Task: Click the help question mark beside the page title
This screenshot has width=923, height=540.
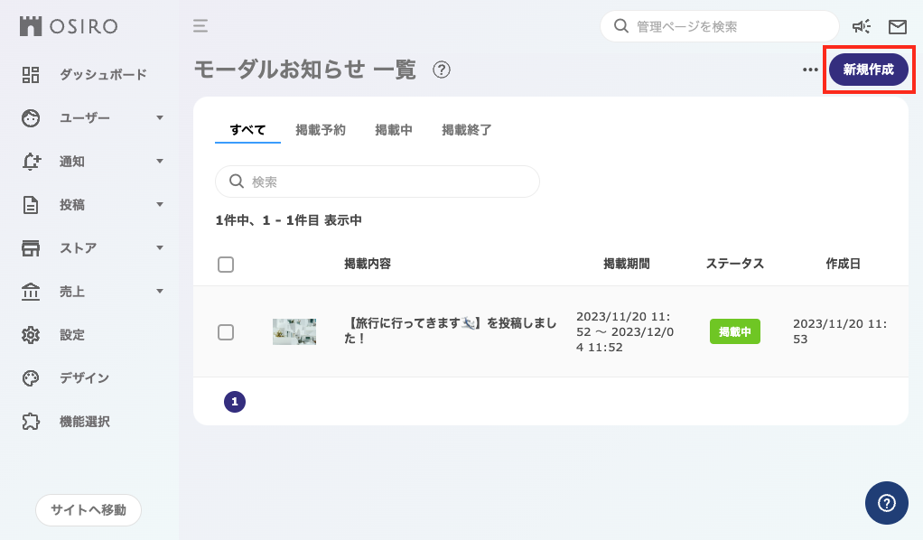Action: pyautogui.click(x=442, y=70)
